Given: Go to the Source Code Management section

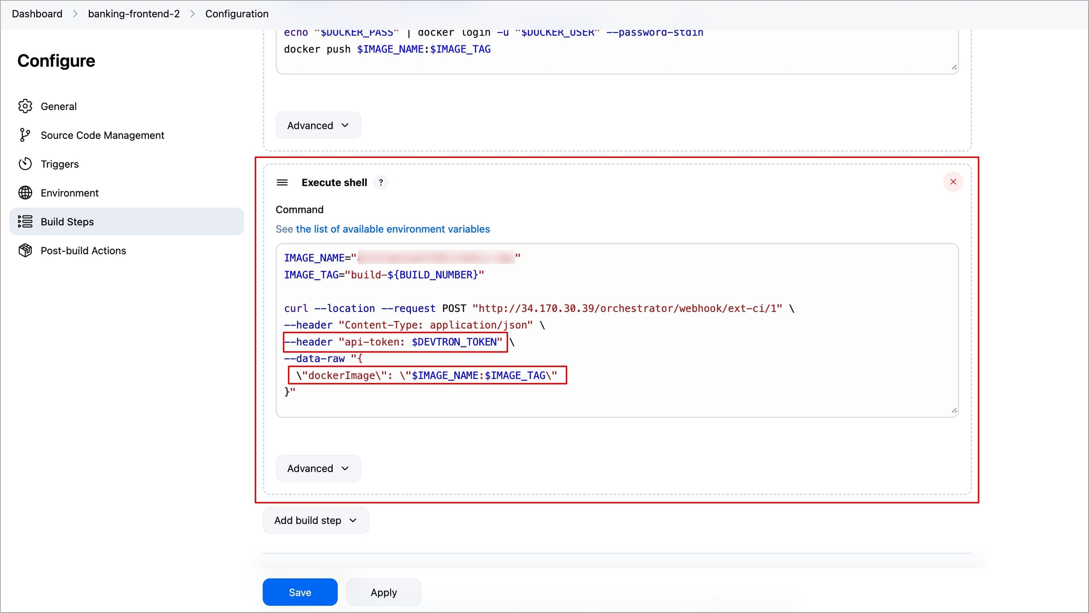Looking at the screenshot, I should pos(102,135).
